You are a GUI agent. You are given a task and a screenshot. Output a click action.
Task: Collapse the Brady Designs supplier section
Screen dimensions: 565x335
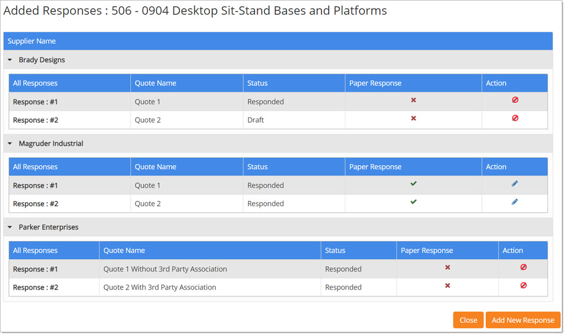pyautogui.click(x=10, y=60)
